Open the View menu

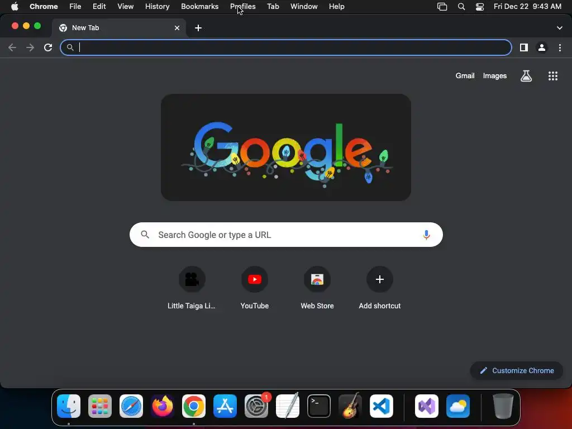(125, 7)
